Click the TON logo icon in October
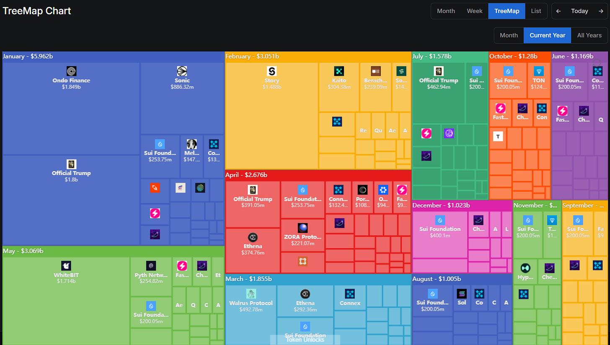Screen dimensions: 610x345 point(539,71)
